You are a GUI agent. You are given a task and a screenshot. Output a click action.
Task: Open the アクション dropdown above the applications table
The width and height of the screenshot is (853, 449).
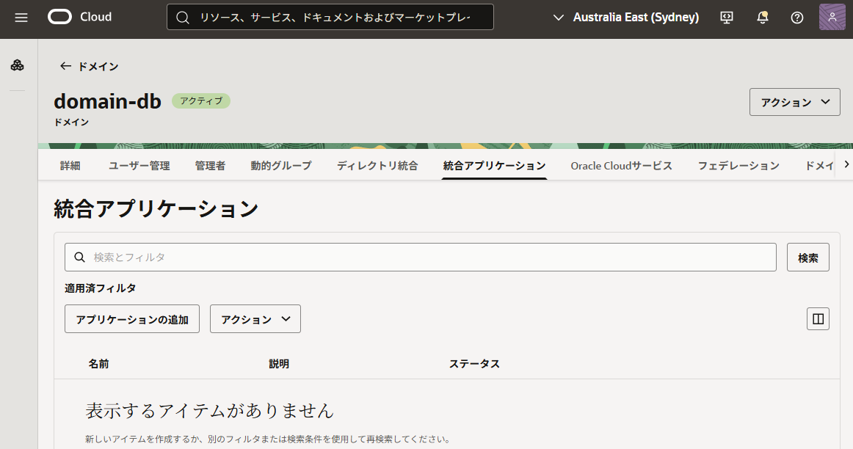pyautogui.click(x=255, y=318)
